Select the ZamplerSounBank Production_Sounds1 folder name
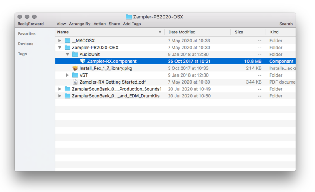 coord(117,89)
